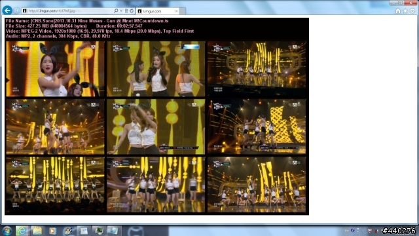419x236 pixels.
Task: Minimize the browser window
Action: [393, 3]
